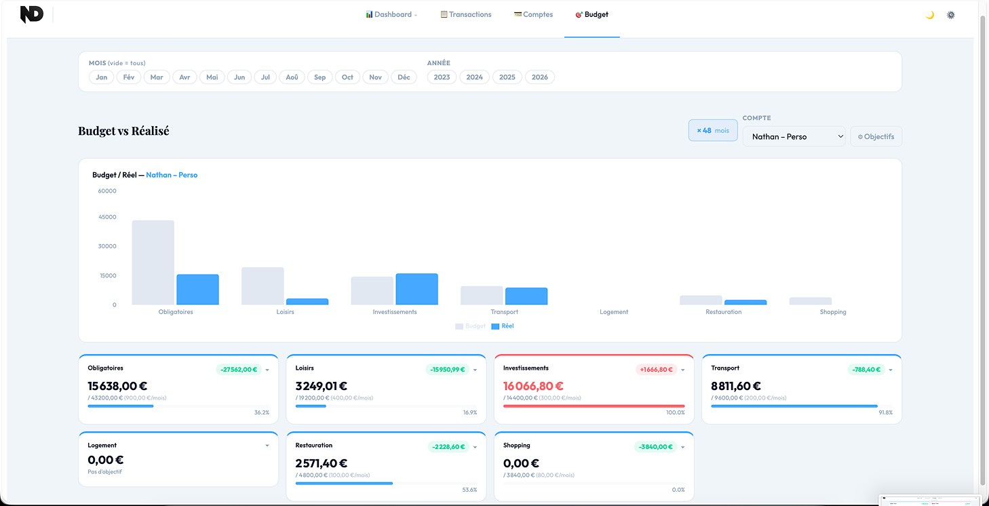Click the Transport progress bar

point(802,406)
